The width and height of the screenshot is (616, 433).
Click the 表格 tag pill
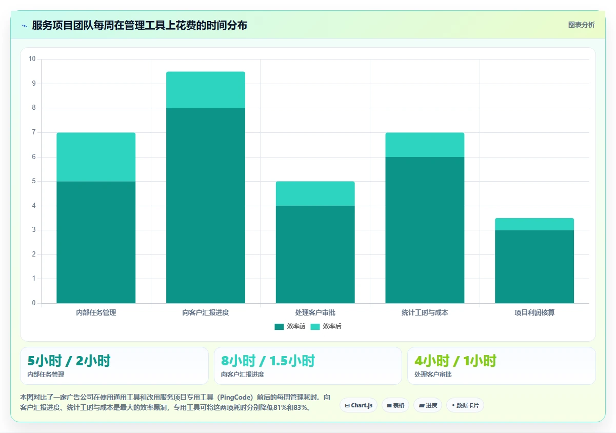point(395,405)
